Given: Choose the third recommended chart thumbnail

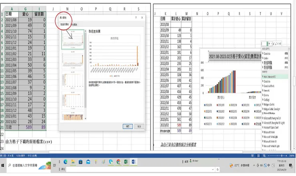Looking at the screenshot, I should 73,80.
